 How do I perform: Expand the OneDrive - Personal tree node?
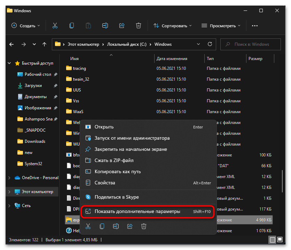coord(9,178)
